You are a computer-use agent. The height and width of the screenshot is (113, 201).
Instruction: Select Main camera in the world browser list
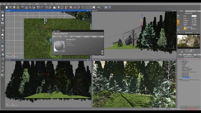(x=185, y=62)
